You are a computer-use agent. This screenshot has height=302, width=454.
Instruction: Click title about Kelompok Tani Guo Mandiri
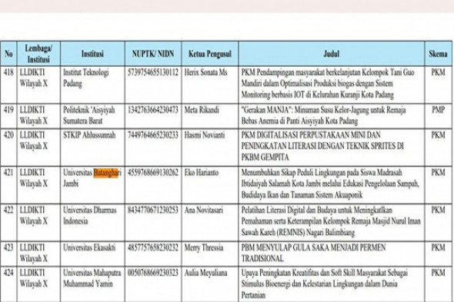click(328, 84)
